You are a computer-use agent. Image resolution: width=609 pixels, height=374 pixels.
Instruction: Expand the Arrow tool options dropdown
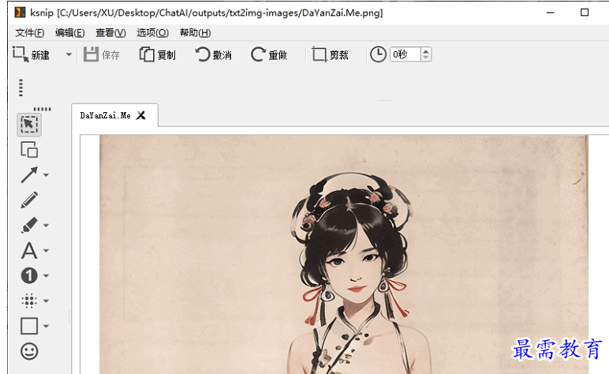(46, 175)
